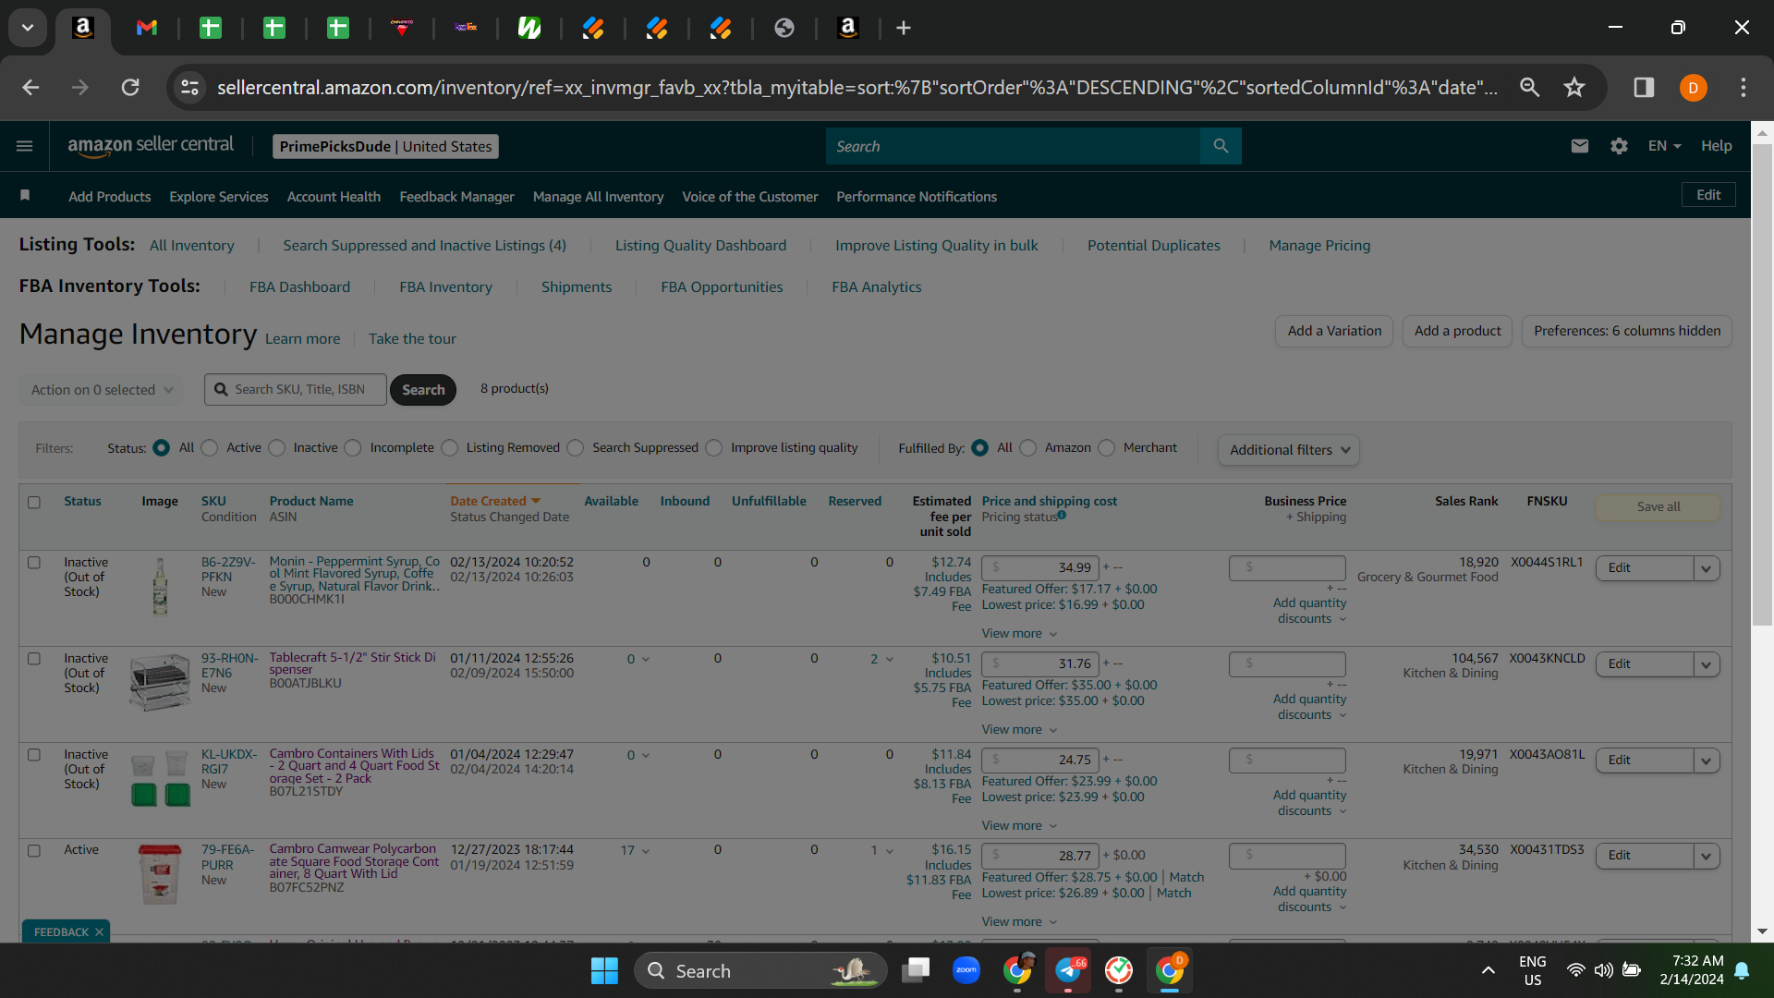The width and height of the screenshot is (1774, 998).
Task: Select the Active status filter
Action: tap(210, 448)
